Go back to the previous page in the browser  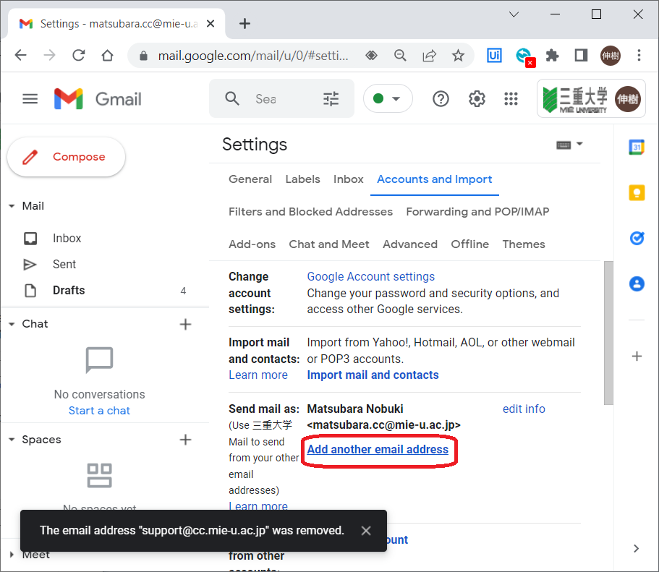[20, 55]
